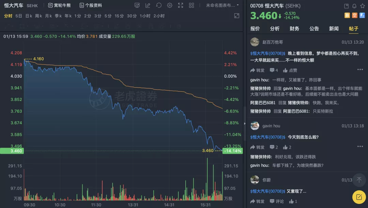Image resolution: width=368 pixels, height=208 pixels.
Task: Select the 1分 interval
Action: coord(78,16)
